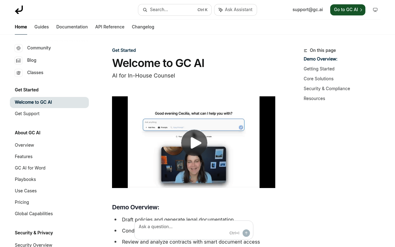Click the Security & Privacy section header
Image resolution: width=395 pixels, height=247 pixels.
34,233
